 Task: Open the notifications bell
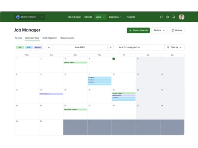pyautogui.click(x=174, y=17)
